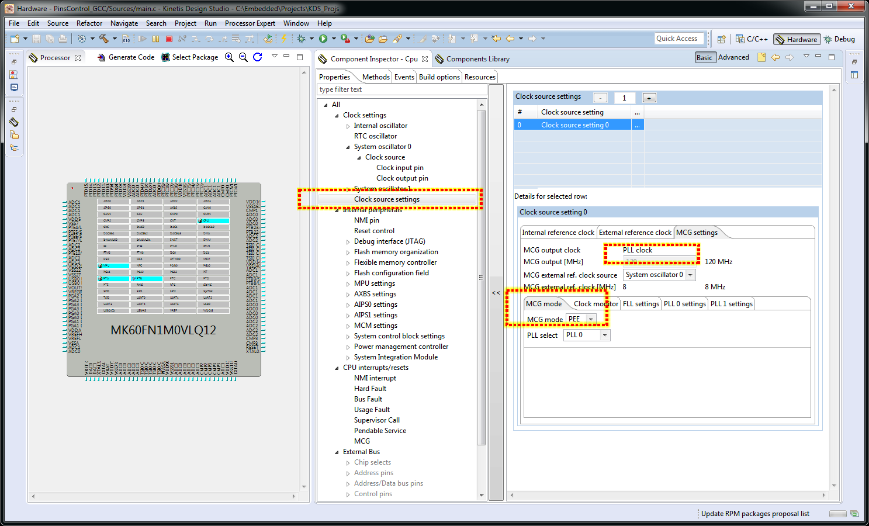This screenshot has width=869, height=526.
Task: Open the Project menu
Action: click(185, 23)
